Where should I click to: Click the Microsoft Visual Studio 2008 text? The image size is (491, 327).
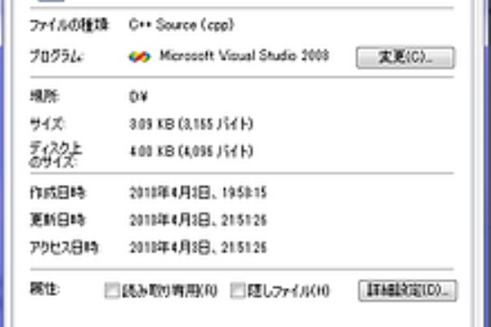coord(243,56)
